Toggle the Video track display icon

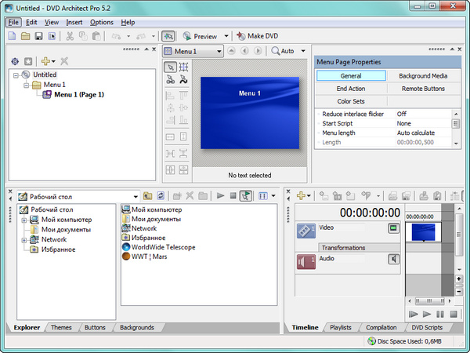[394, 228]
